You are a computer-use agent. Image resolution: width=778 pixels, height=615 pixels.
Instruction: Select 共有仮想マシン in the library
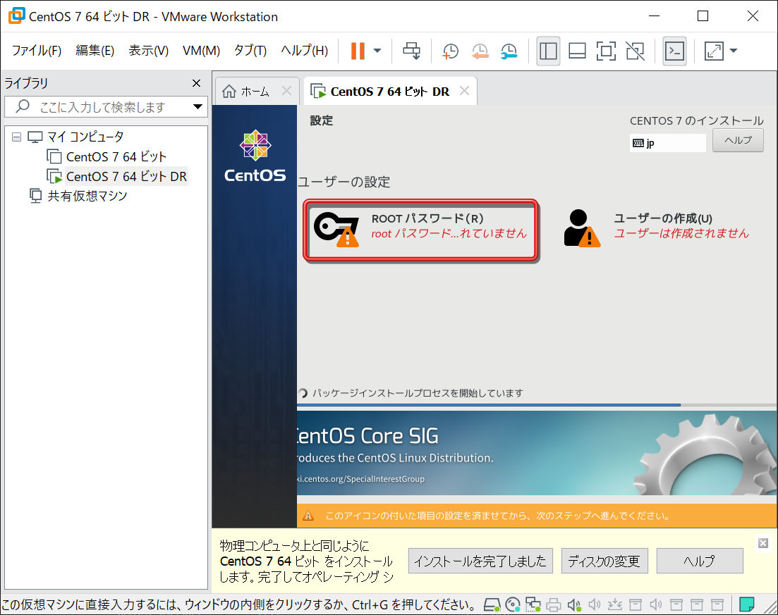87,196
